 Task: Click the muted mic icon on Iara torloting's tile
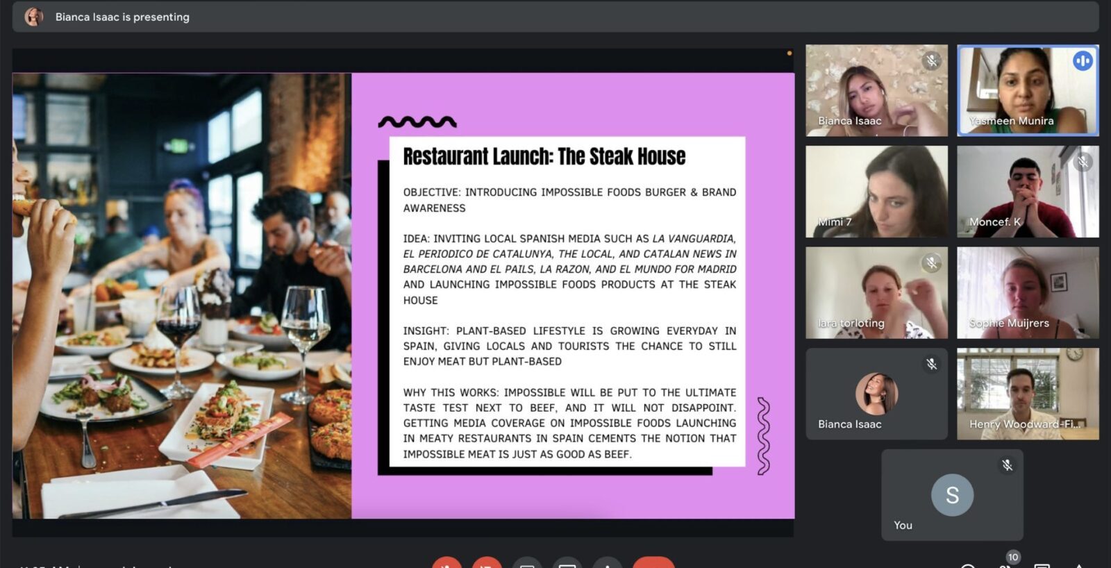pos(932,263)
